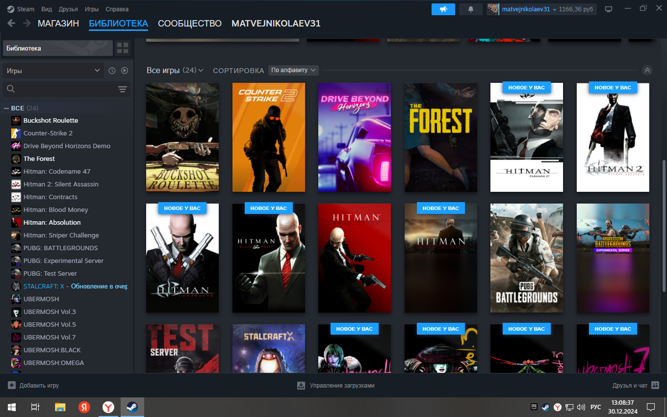Click the Counter-Strike 2 list icon
The width and height of the screenshot is (667, 417).
[x=16, y=133]
